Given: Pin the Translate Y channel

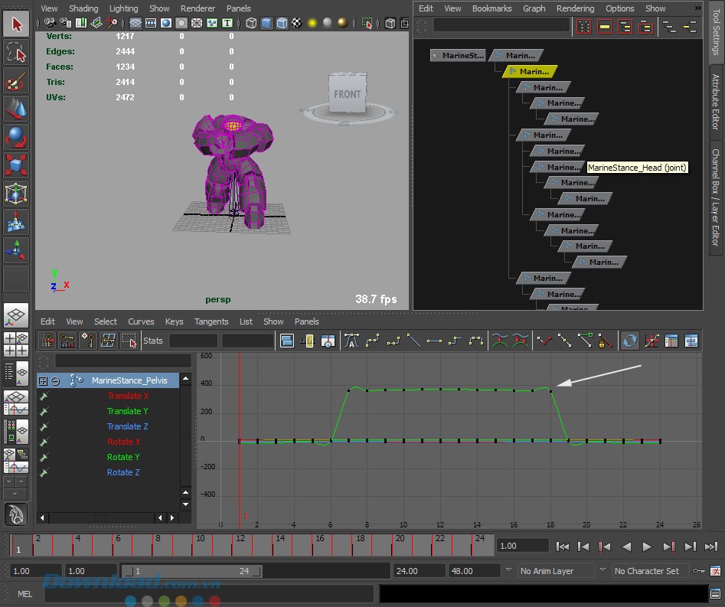Looking at the screenshot, I should (x=44, y=411).
